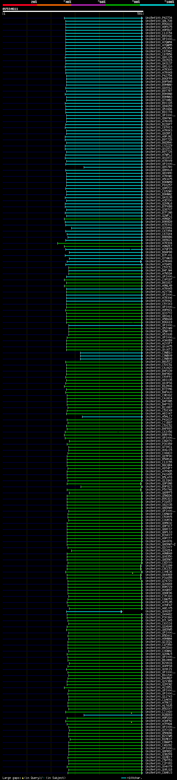The height and width of the screenshot is (780, 177).
Task: Click hit label UniRef100_B9SVQ2
Action: coord(158,36)
